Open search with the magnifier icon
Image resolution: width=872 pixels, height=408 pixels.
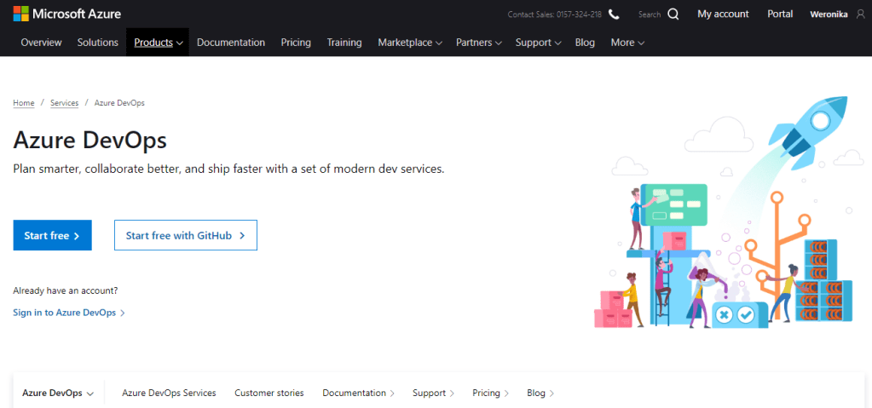673,14
